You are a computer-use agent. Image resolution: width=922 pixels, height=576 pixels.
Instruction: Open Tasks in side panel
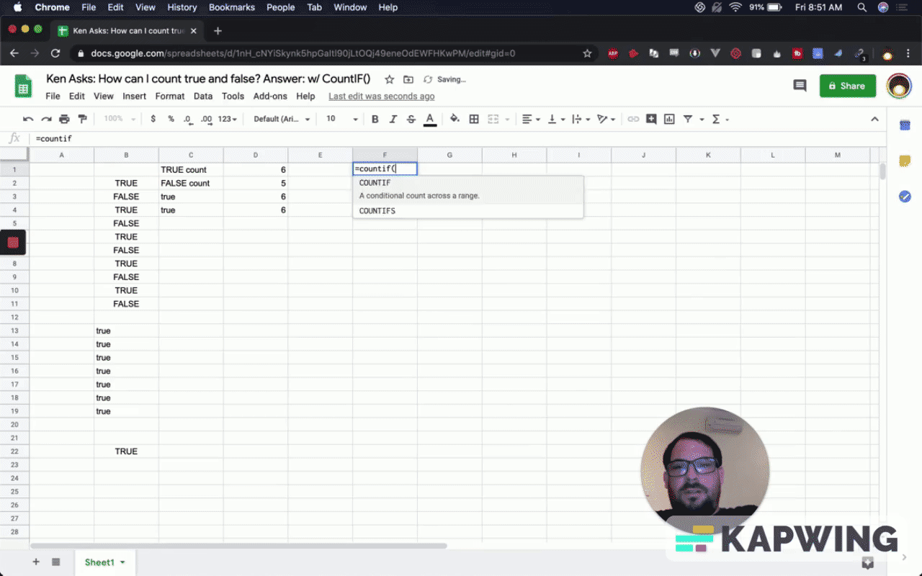(905, 197)
